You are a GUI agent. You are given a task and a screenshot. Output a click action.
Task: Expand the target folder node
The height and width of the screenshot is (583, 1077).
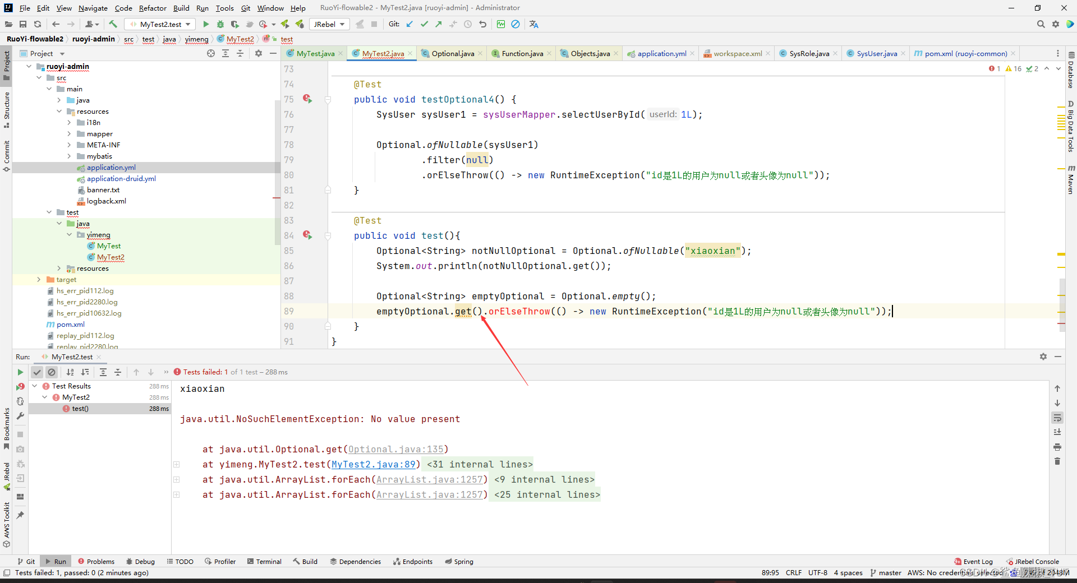coord(39,279)
